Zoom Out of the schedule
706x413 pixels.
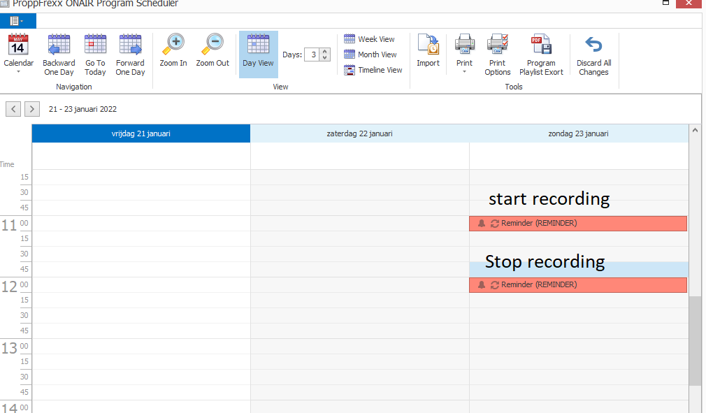click(212, 50)
